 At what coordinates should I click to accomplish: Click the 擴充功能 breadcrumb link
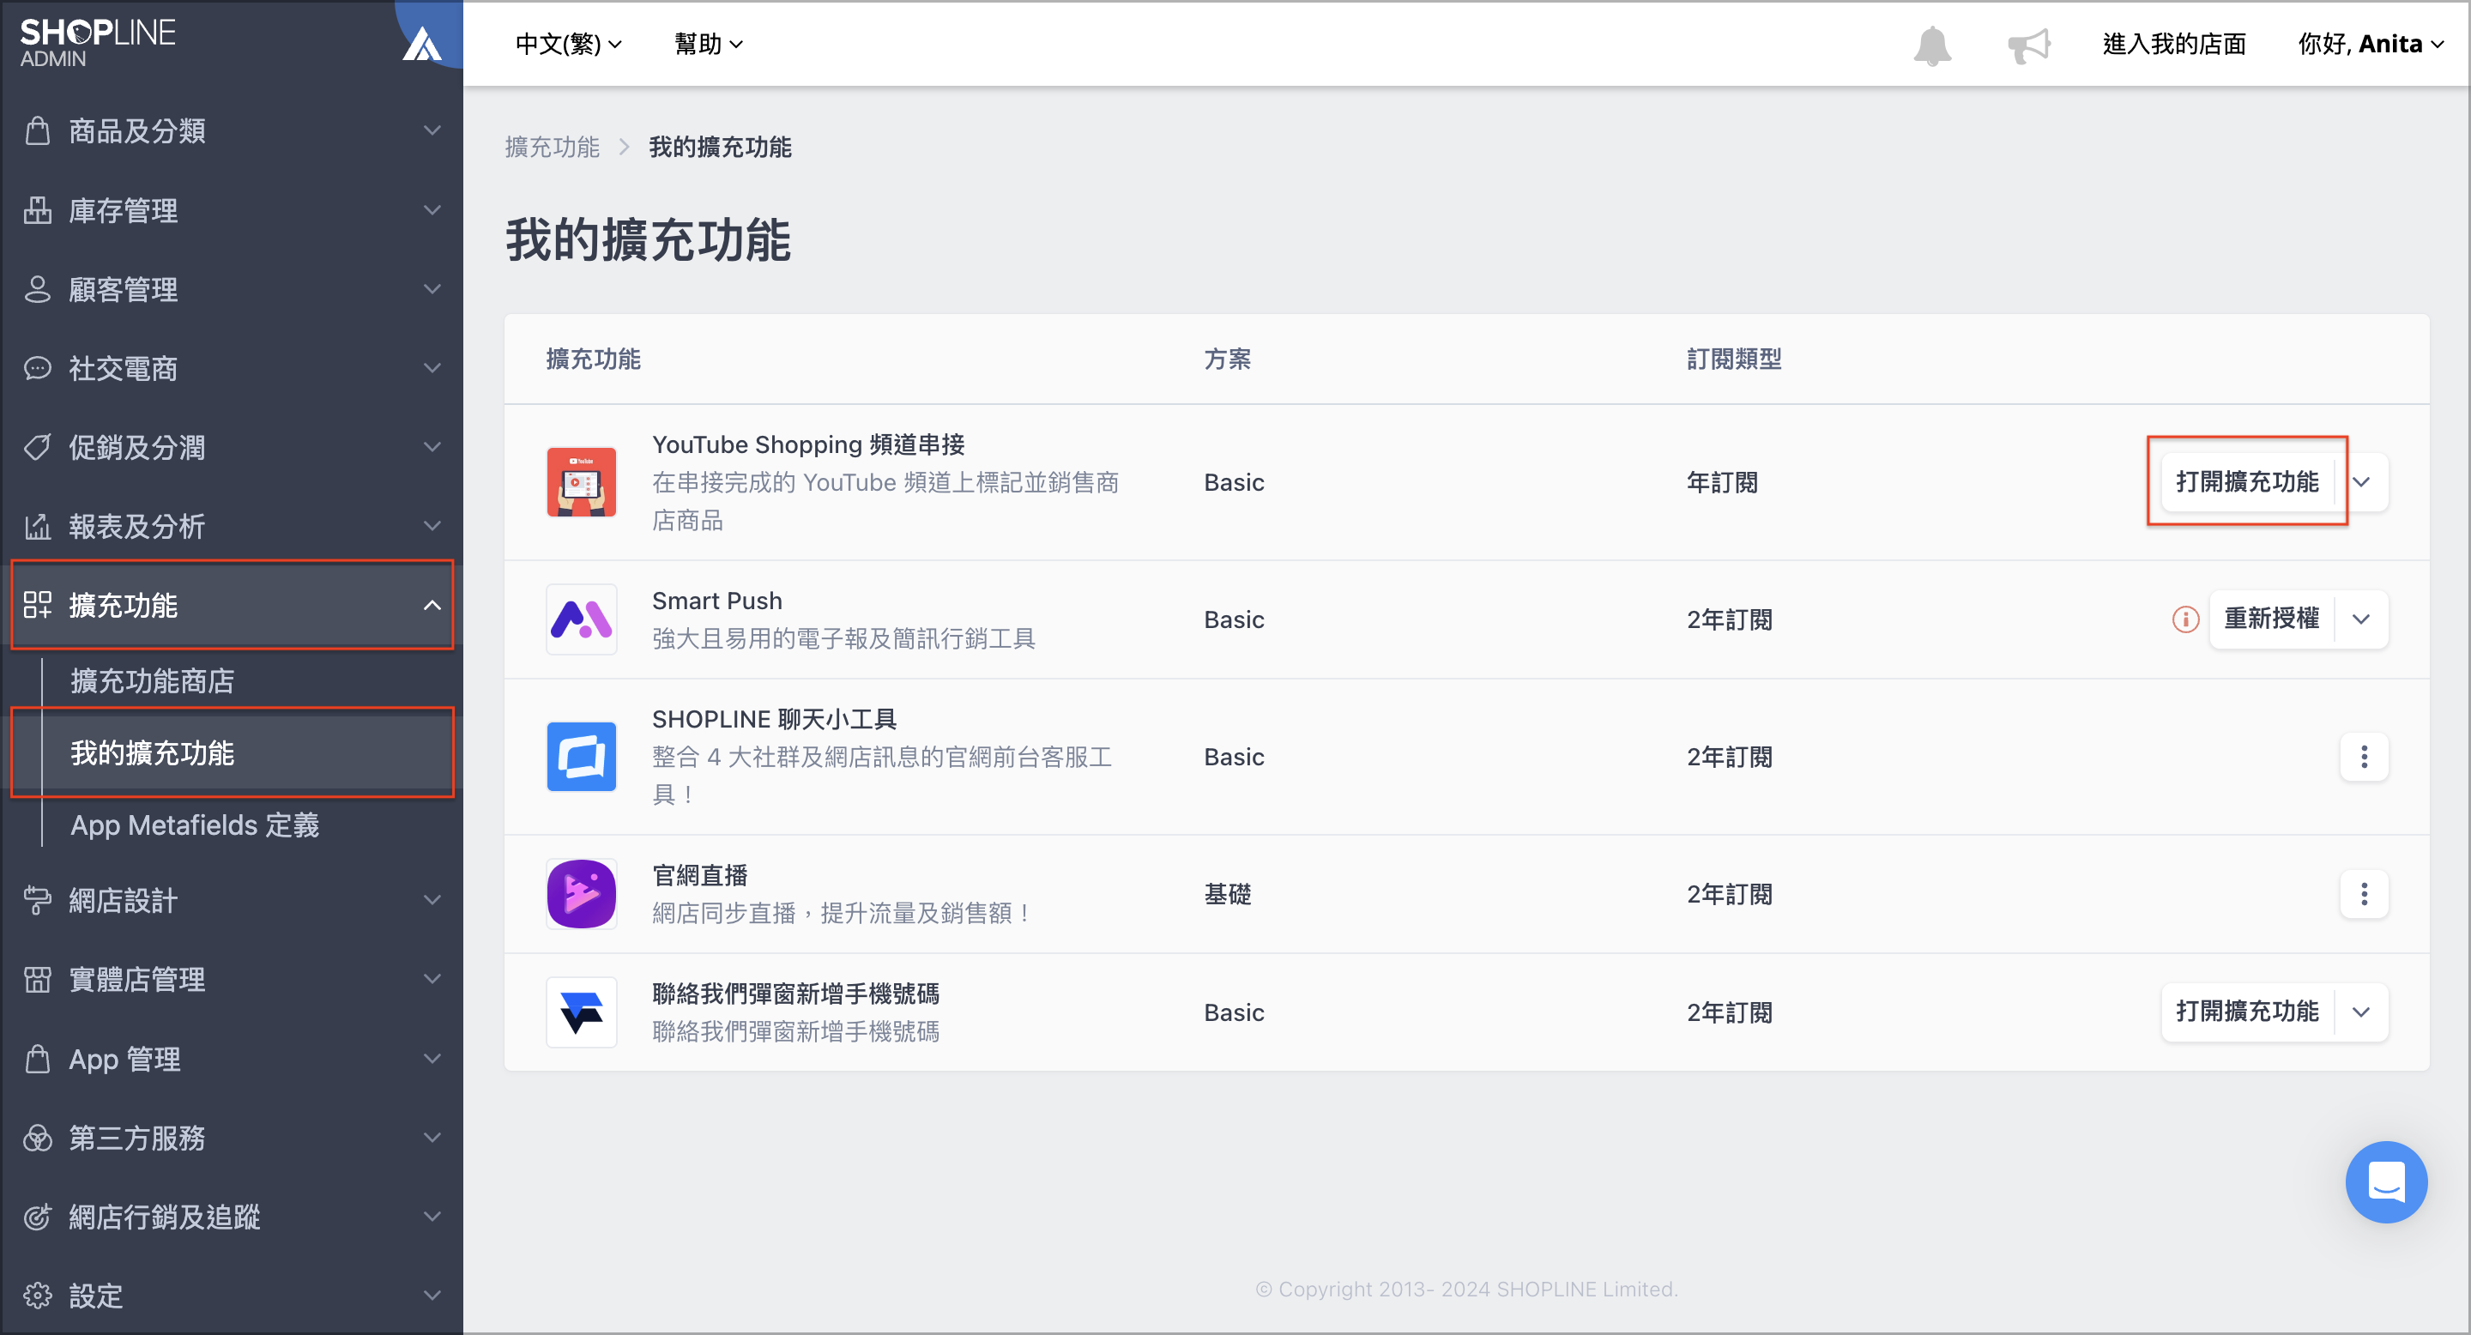(x=552, y=147)
